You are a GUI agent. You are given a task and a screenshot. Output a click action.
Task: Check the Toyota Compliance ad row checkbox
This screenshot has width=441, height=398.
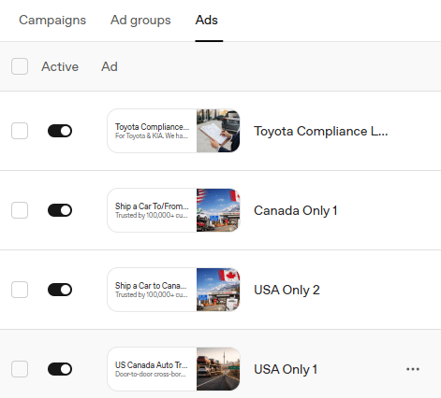coord(20,131)
